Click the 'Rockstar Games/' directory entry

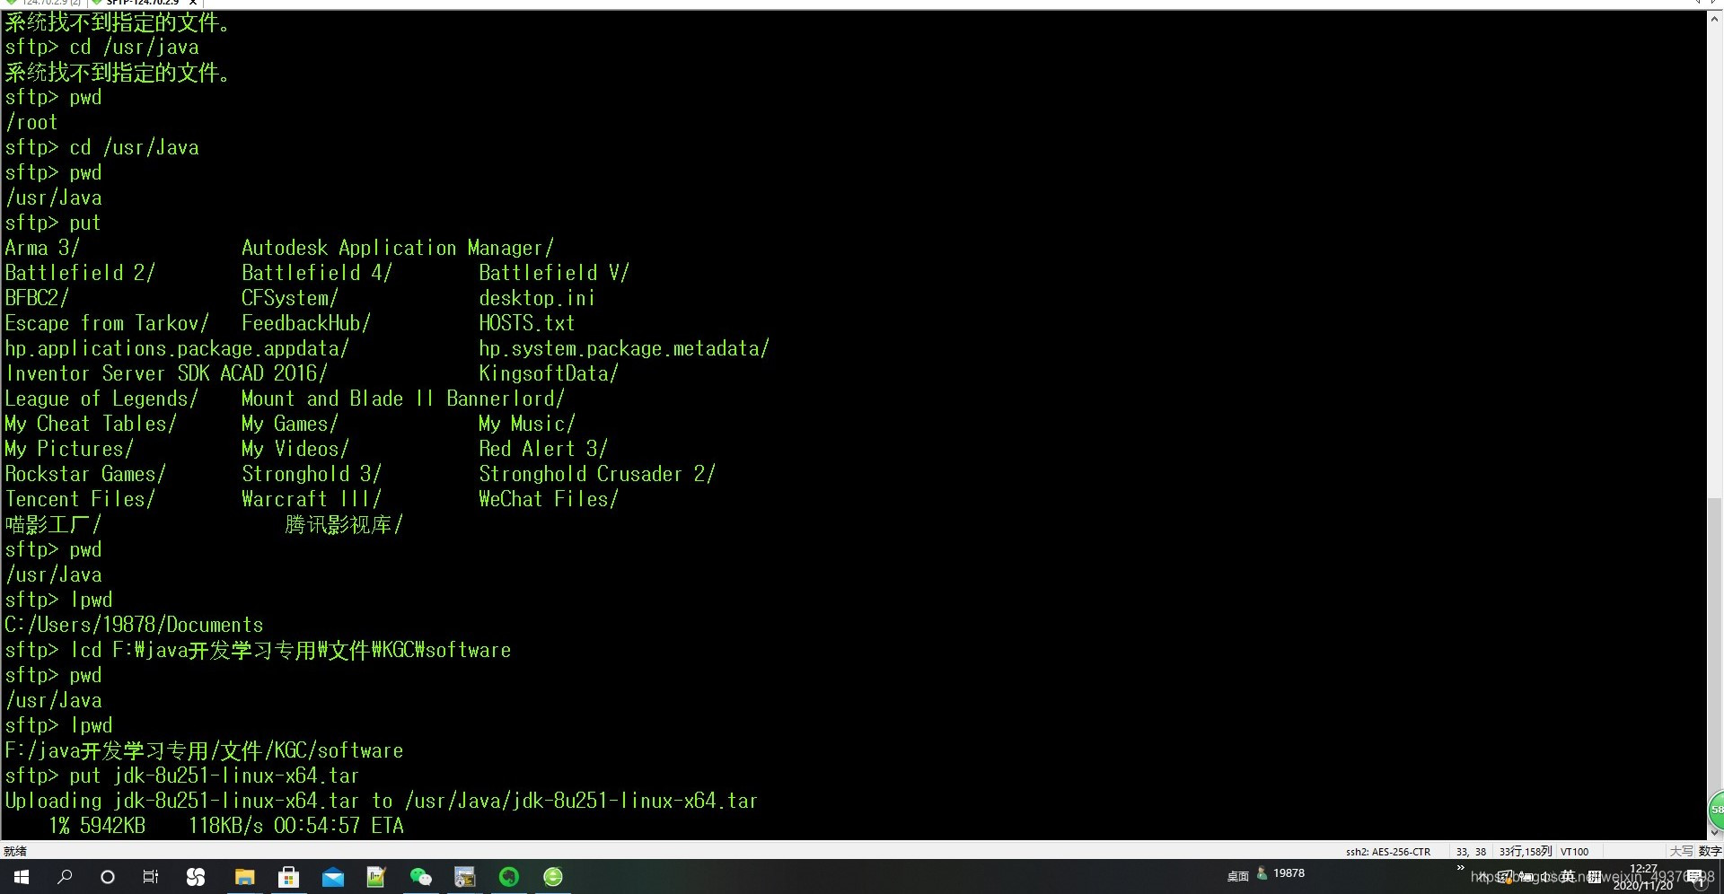click(x=85, y=474)
